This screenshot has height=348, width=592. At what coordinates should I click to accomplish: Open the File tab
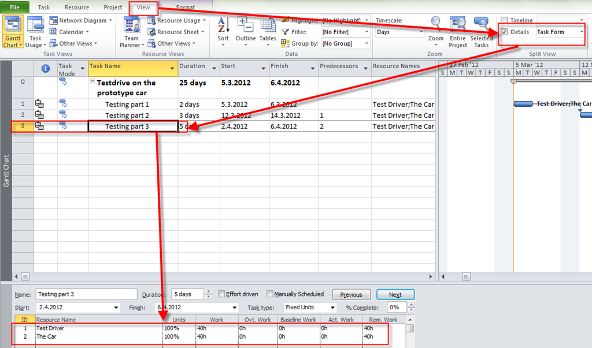pyautogui.click(x=15, y=8)
